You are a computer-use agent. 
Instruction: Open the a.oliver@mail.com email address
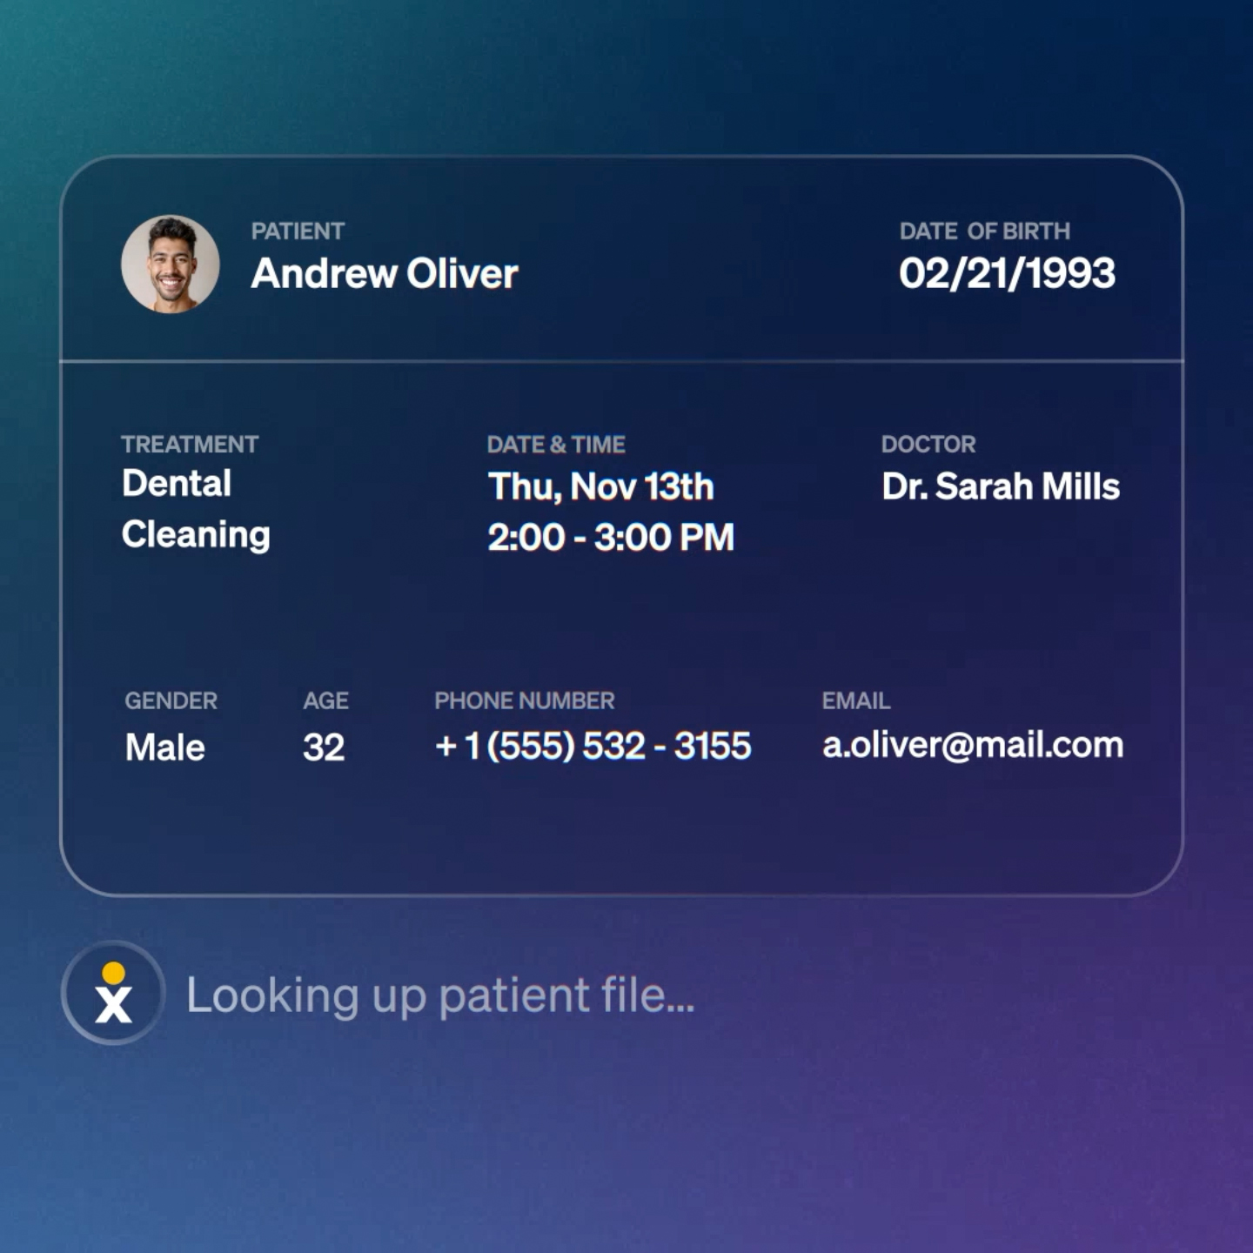click(x=973, y=746)
